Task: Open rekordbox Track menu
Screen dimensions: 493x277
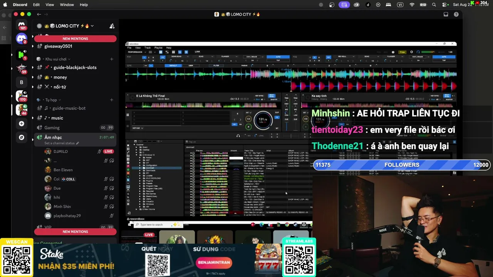Action: pos(148,48)
